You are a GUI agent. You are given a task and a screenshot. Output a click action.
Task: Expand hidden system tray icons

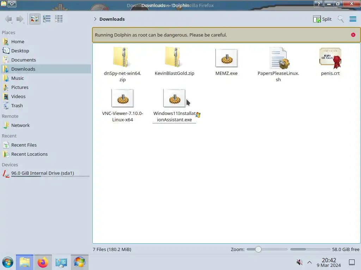coord(310,262)
